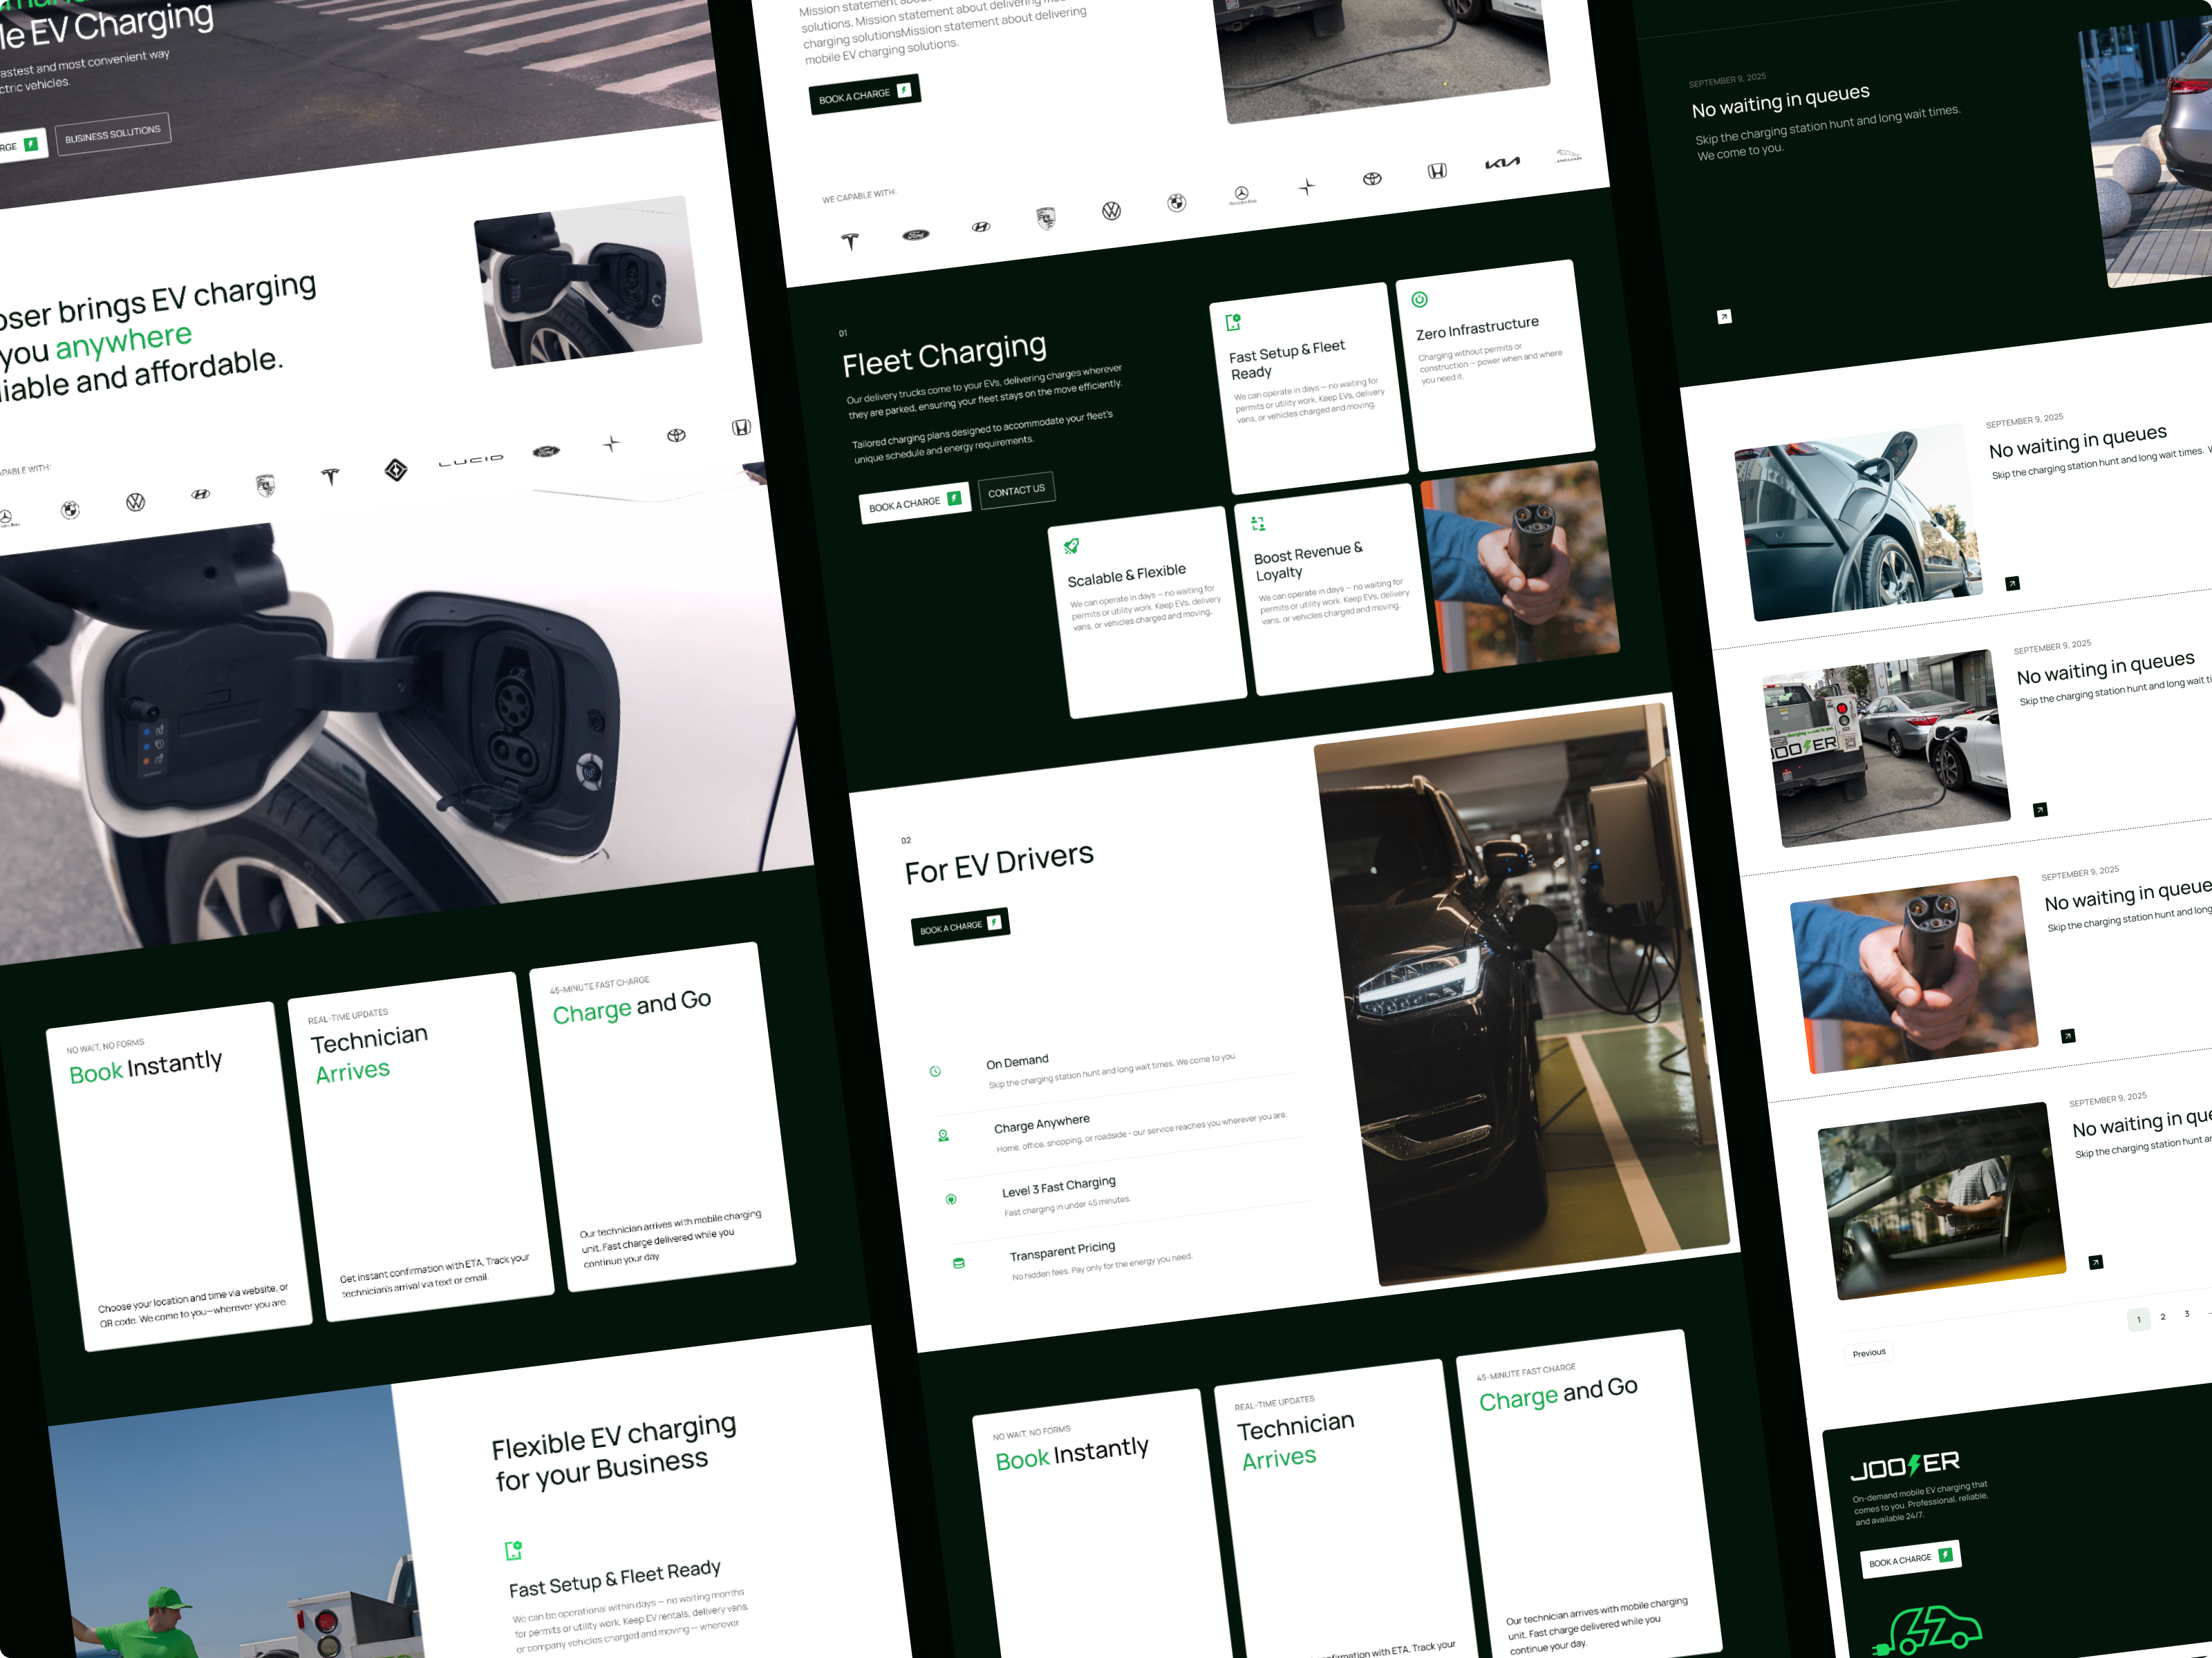2212x1658 pixels.
Task: Click the small charge port photo beside 'anywhere' headline
Action: (588, 282)
